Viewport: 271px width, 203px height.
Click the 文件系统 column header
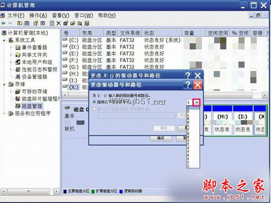click(130, 33)
